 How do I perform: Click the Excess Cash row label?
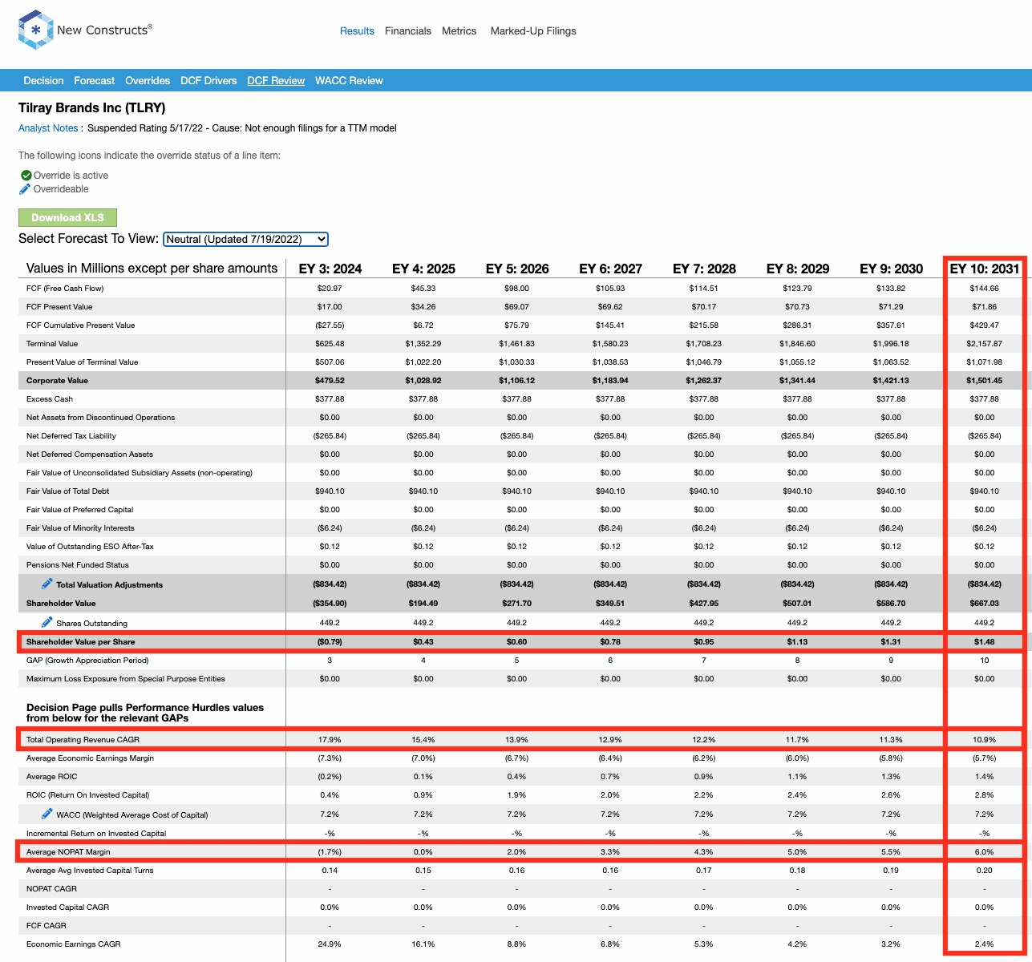pyautogui.click(x=50, y=399)
